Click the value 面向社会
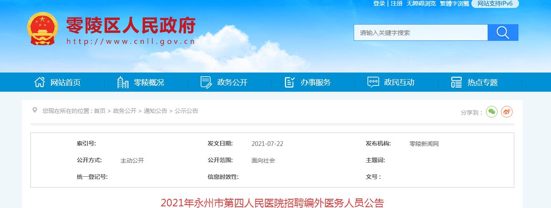This screenshot has height=208, width=551. pyautogui.click(x=263, y=160)
